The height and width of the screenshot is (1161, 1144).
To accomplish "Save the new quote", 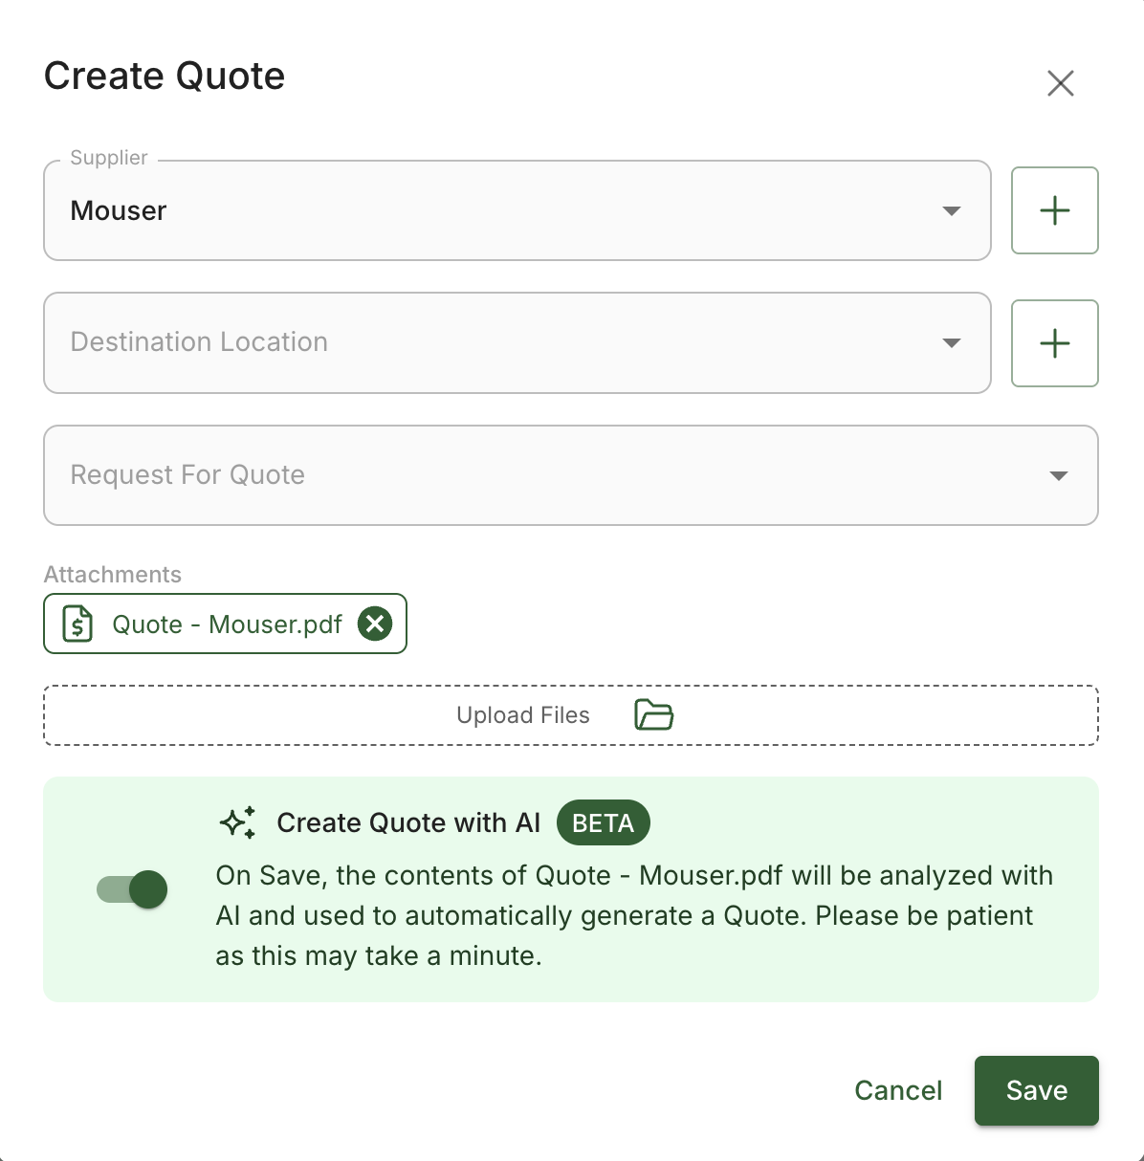I will pos(1036,1090).
